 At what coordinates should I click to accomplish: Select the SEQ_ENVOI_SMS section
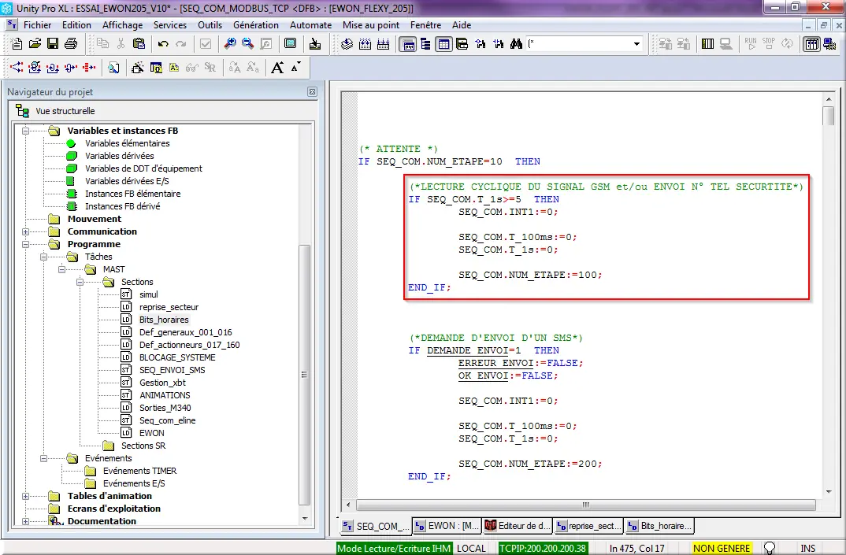(x=172, y=370)
